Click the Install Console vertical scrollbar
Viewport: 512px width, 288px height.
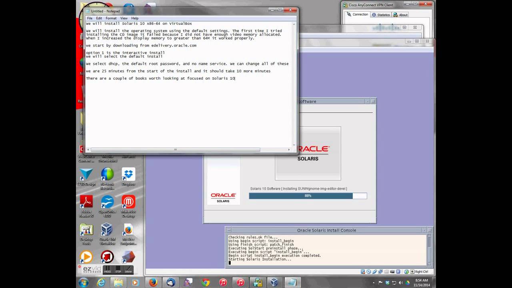(429, 250)
